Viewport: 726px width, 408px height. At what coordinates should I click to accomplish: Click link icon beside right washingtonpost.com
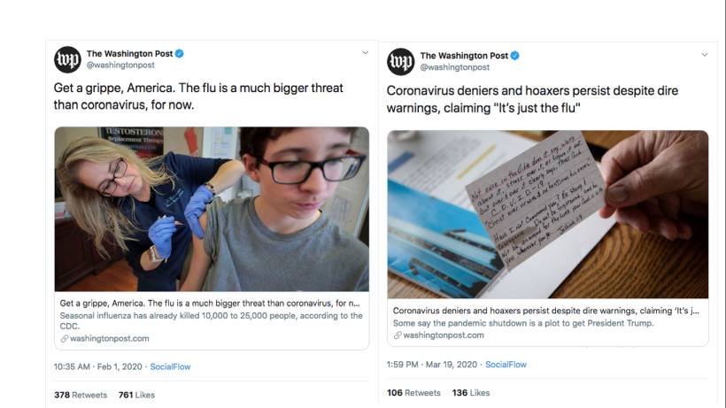(398, 335)
